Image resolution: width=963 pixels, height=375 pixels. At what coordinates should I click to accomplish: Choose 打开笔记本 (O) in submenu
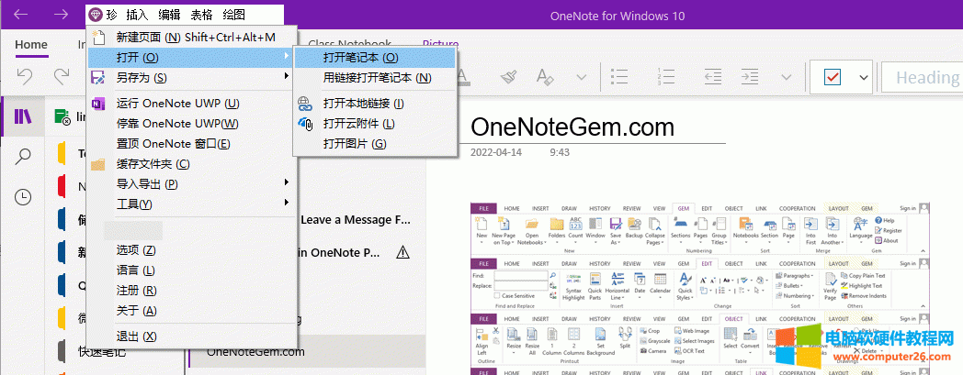point(375,58)
